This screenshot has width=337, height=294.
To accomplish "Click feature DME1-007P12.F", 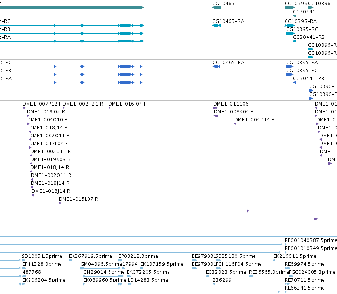I will pyautogui.click(x=42, y=104).
